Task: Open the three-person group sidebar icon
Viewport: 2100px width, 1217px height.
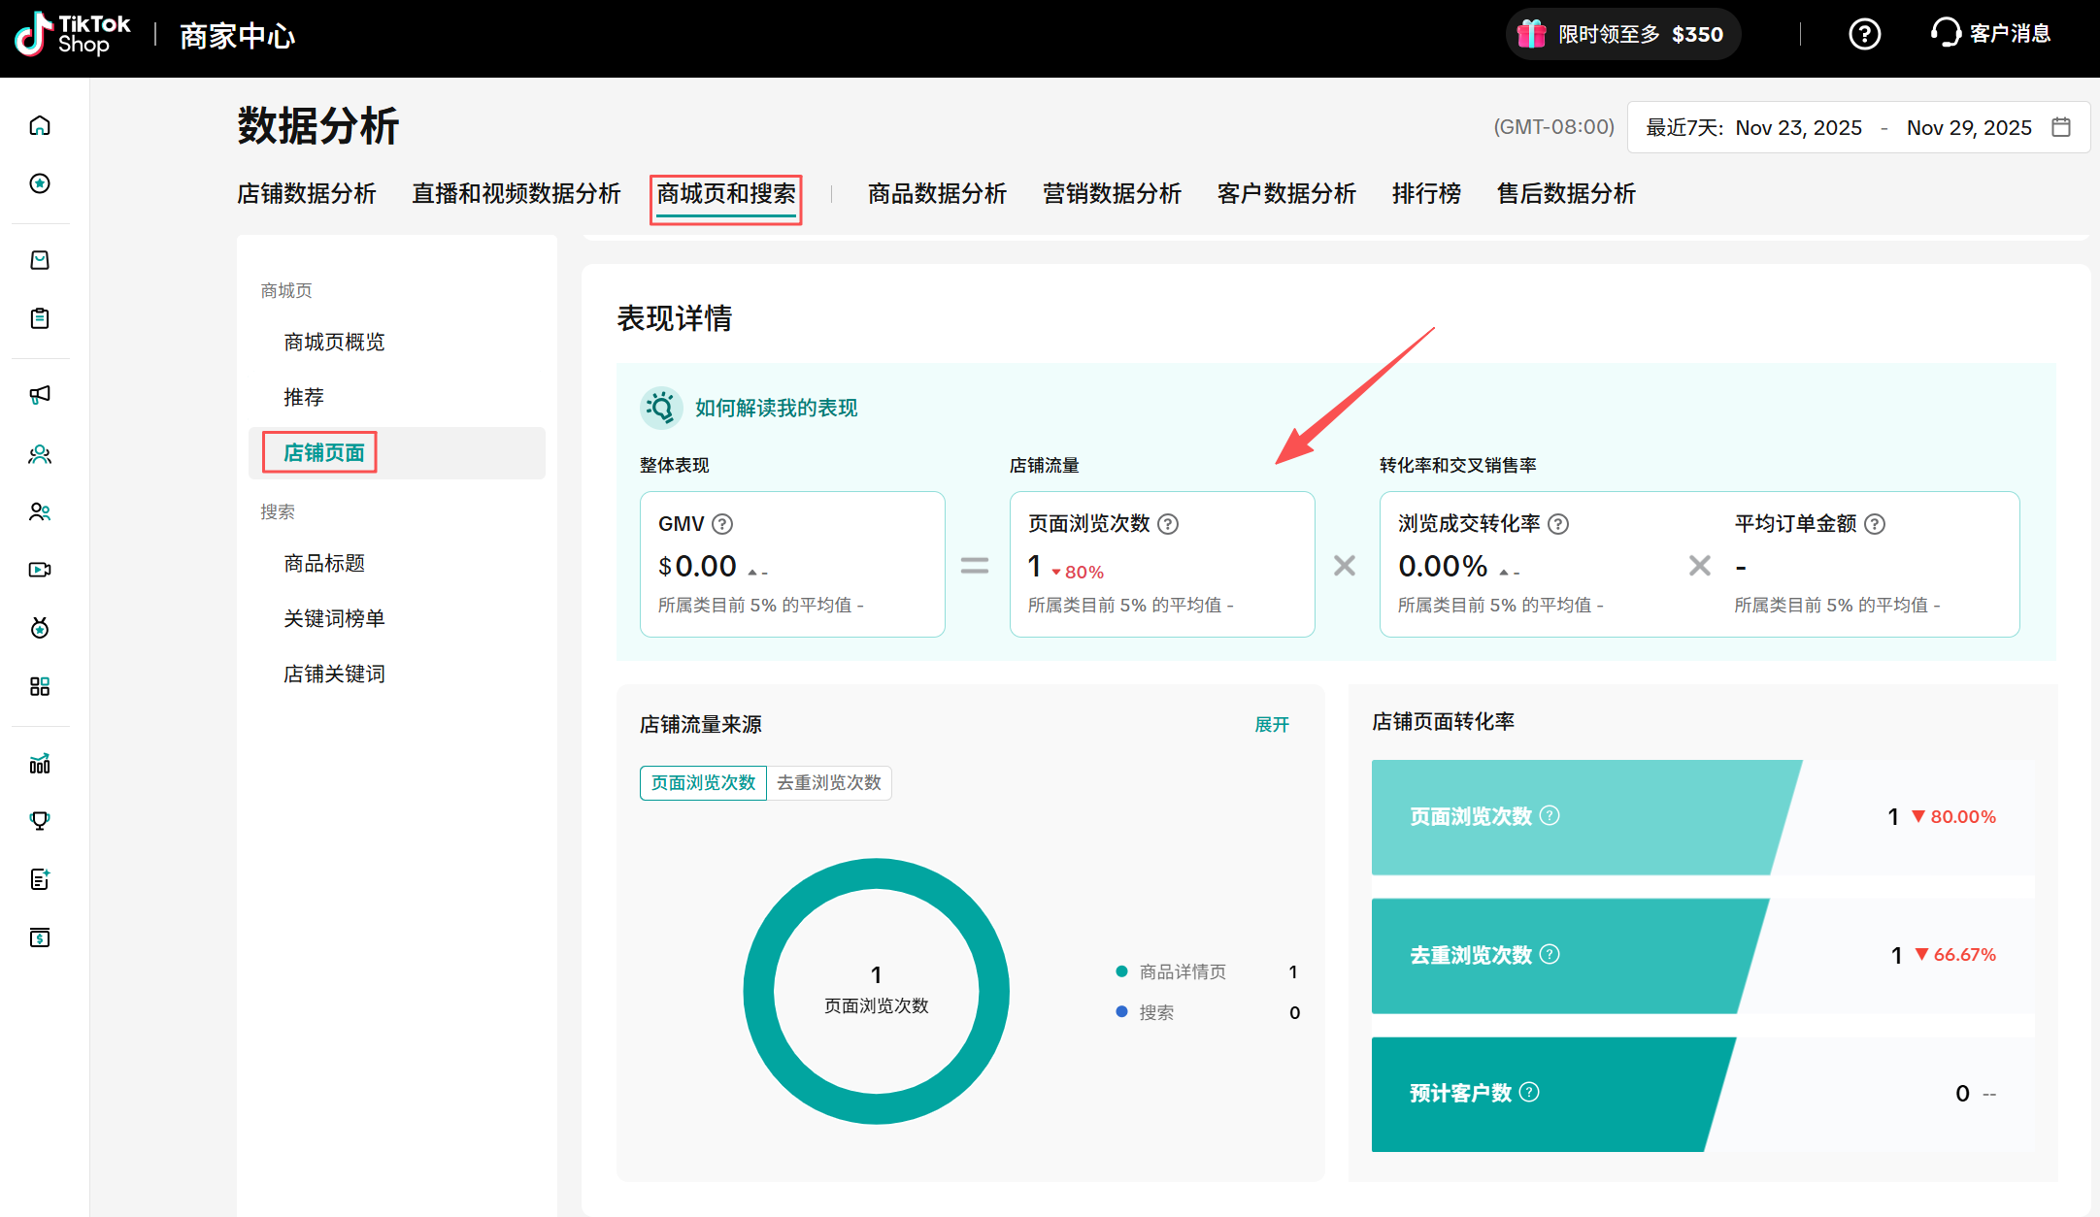Action: click(40, 453)
